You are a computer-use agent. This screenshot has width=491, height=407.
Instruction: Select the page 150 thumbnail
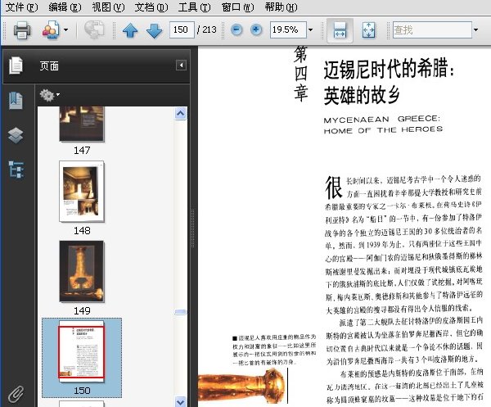point(81,351)
